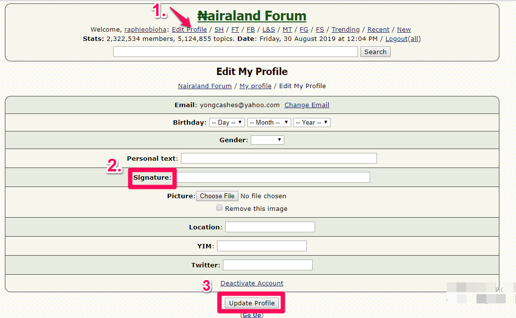Click the Change Email link
This screenshot has width=516, height=318.
[x=307, y=105]
